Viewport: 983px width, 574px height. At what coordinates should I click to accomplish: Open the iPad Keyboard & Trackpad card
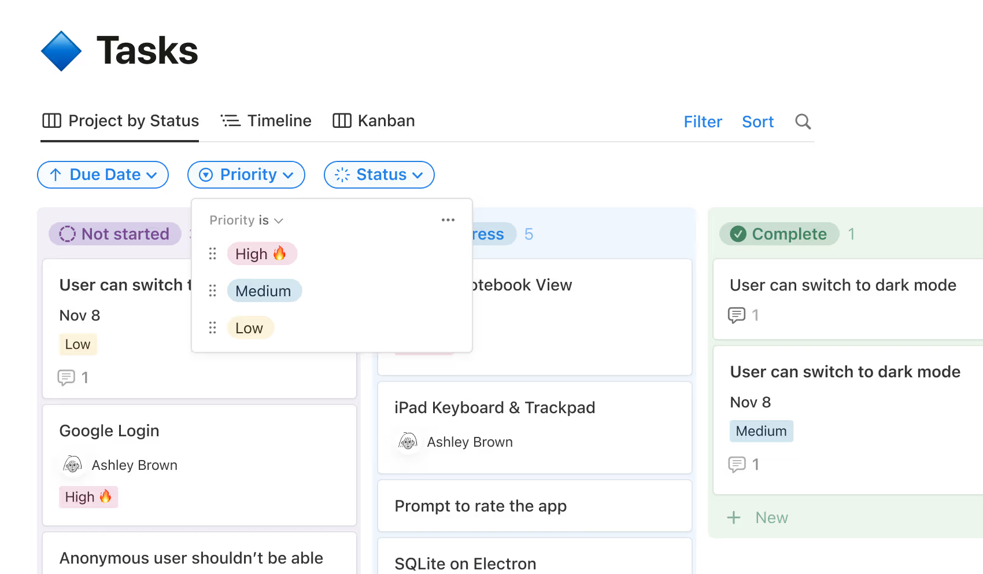pyautogui.click(x=494, y=408)
